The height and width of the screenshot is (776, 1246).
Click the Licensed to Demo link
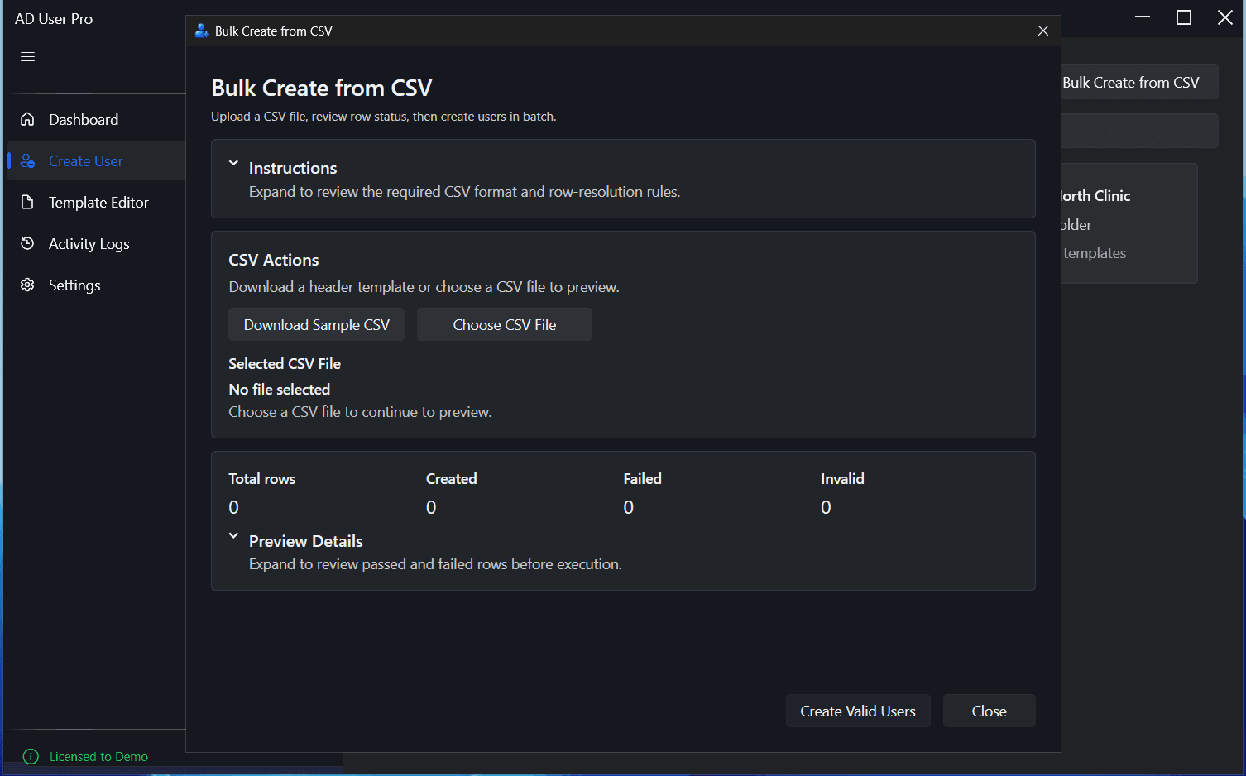point(98,756)
